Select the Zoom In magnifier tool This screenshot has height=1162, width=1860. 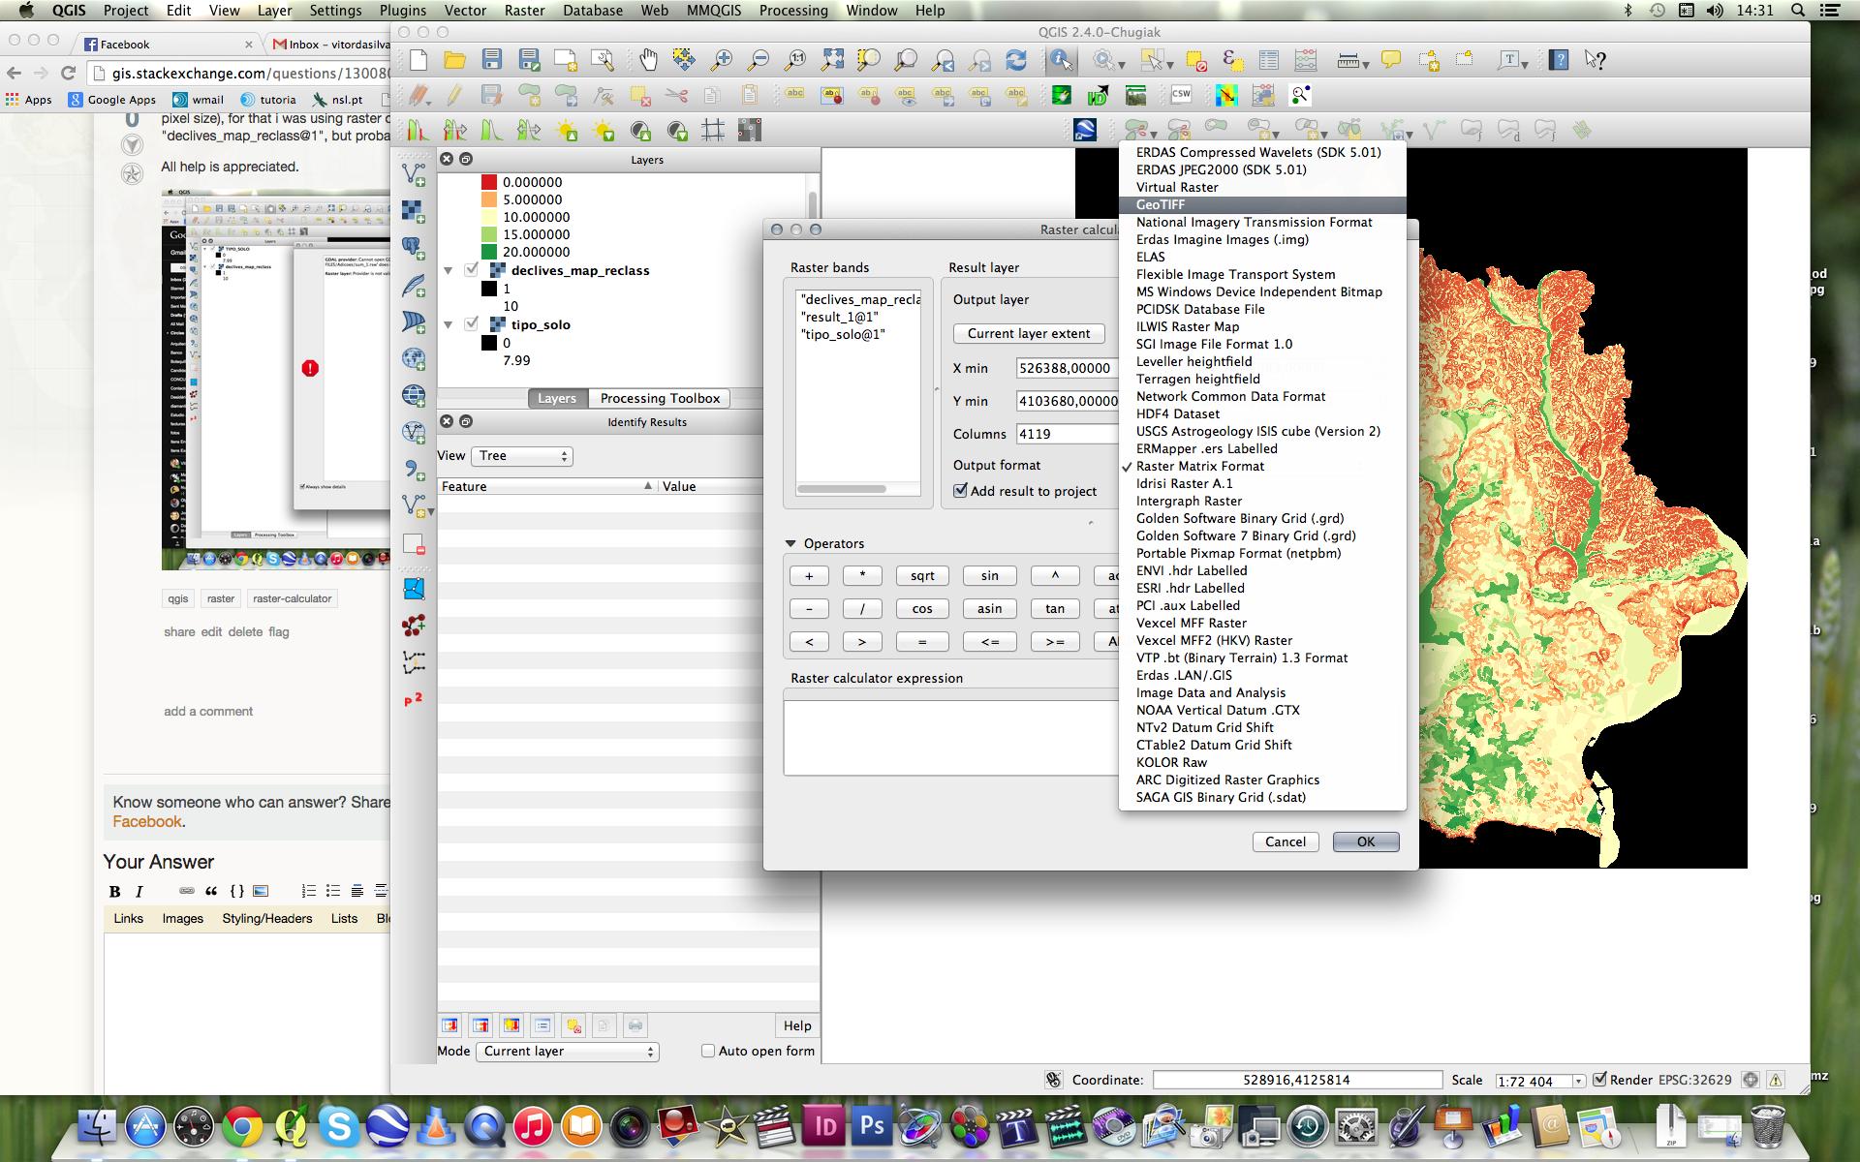click(721, 60)
